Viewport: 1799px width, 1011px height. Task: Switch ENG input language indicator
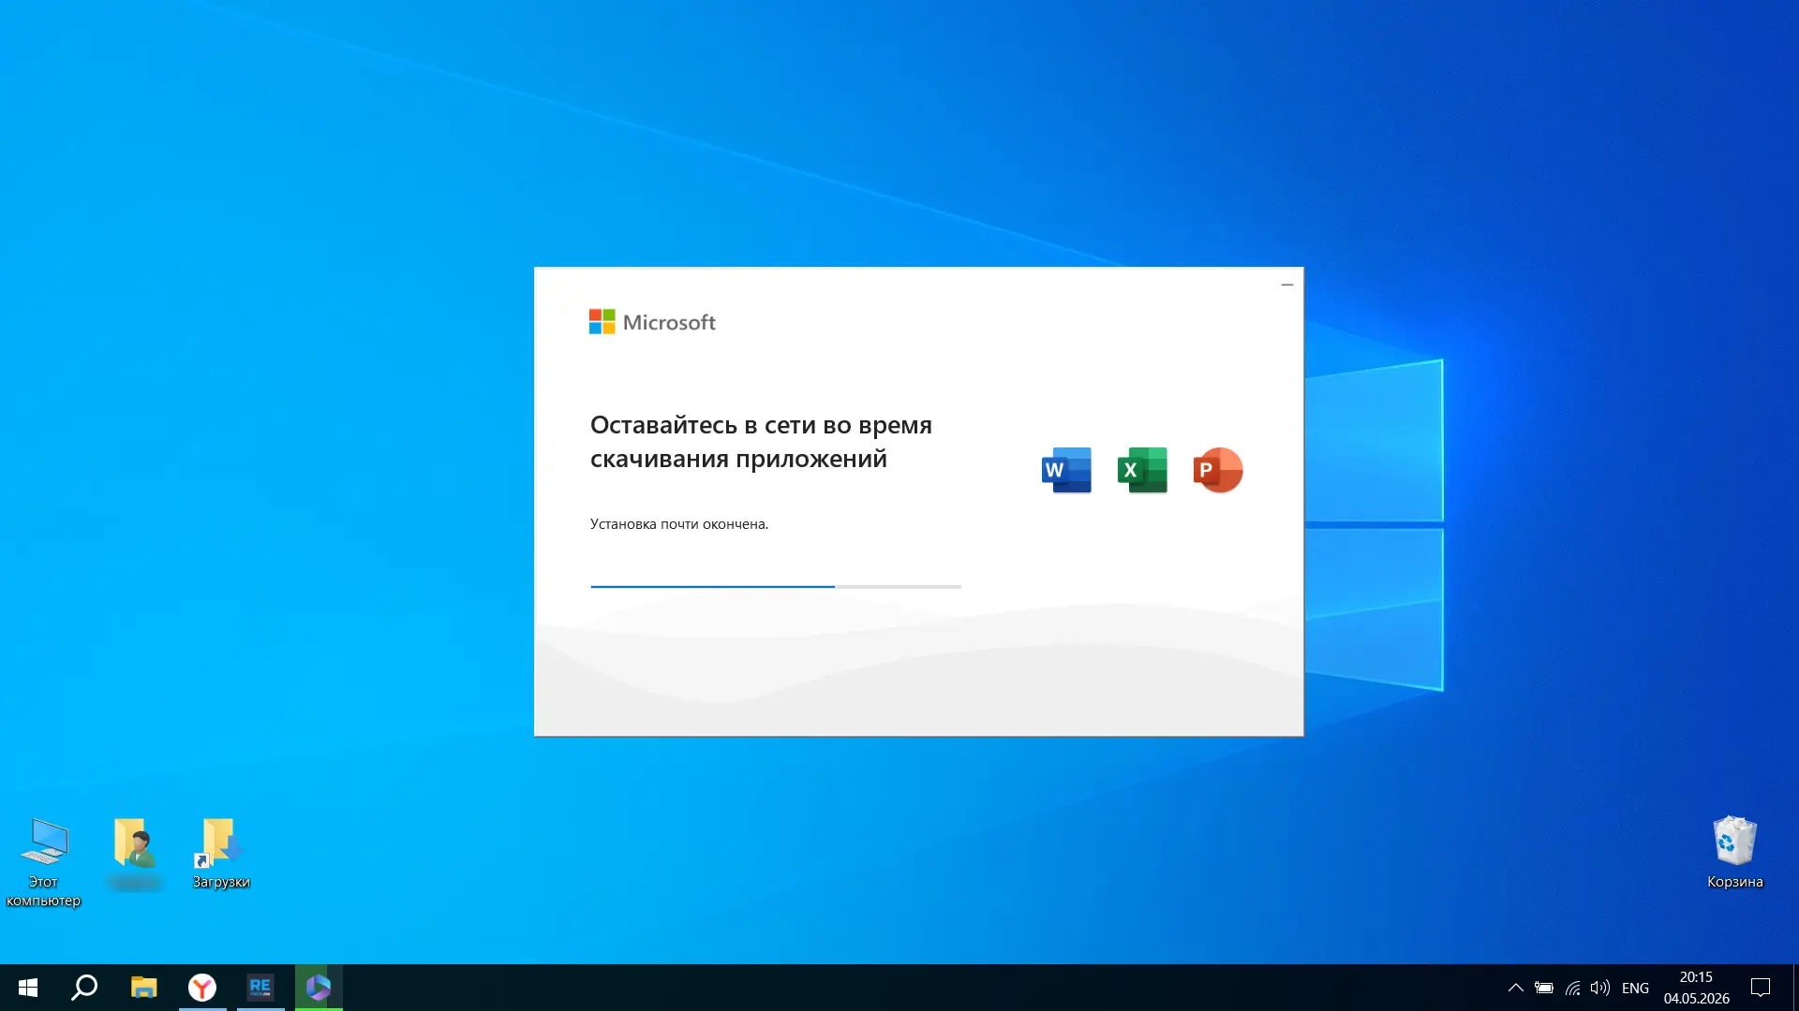click(1635, 988)
